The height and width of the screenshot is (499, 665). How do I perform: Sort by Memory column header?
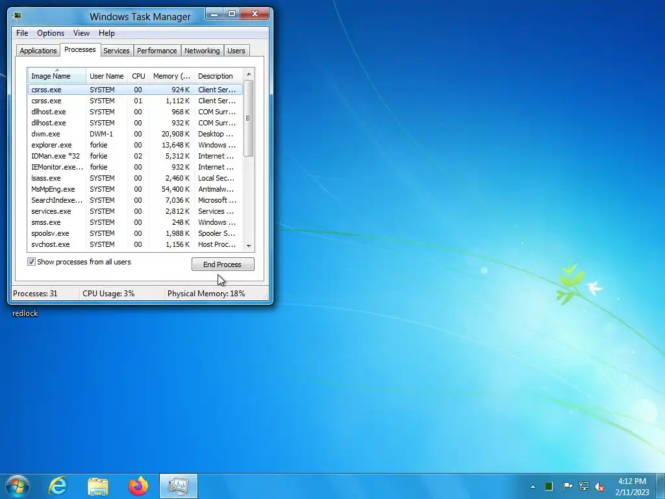pyautogui.click(x=171, y=76)
